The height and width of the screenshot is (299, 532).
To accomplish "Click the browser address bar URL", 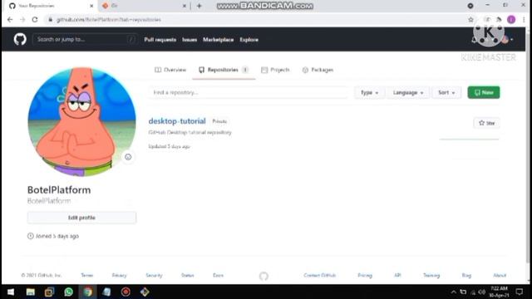I will [109, 20].
